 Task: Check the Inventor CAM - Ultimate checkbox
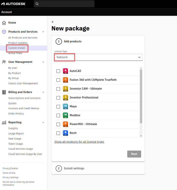58,89
